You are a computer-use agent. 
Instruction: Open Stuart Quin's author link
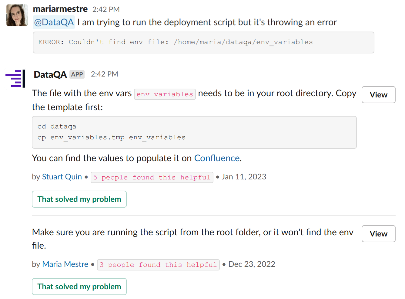coord(62,177)
